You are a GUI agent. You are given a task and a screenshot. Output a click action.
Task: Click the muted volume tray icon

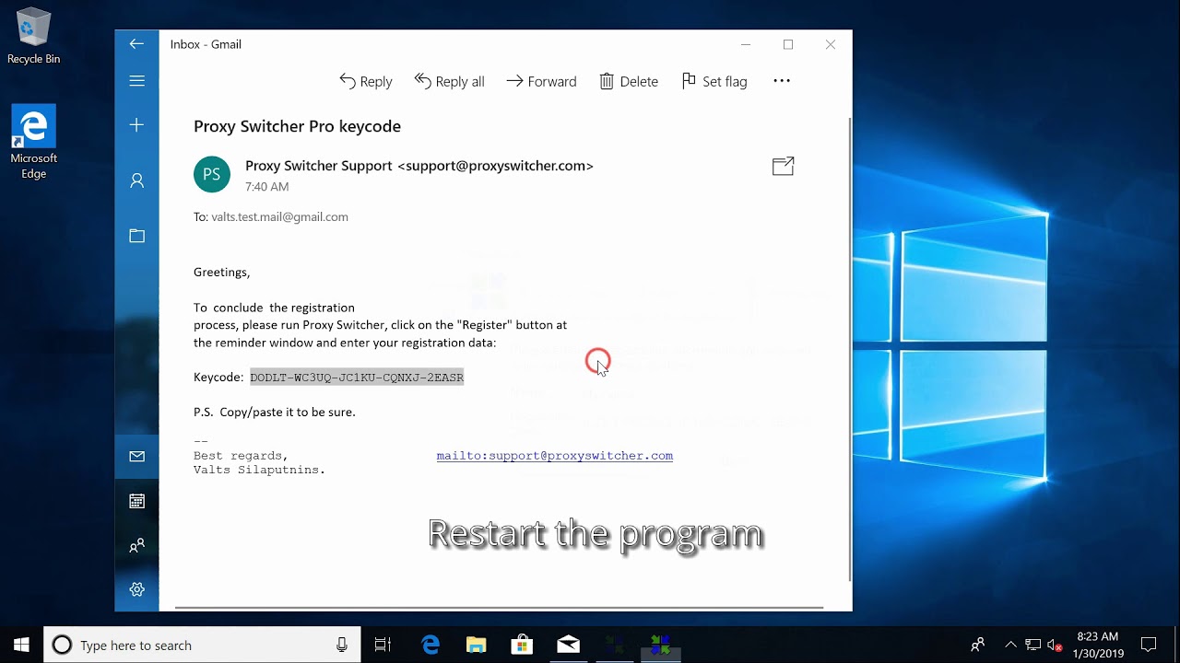pos(1056,645)
